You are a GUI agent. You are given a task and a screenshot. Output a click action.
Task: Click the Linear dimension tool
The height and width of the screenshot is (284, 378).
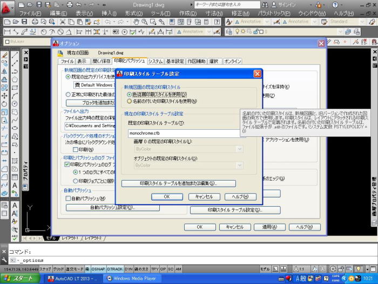coord(7,31)
